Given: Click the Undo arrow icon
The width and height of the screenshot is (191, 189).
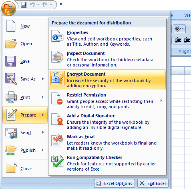Looking at the screenshot, I should point(32,5).
